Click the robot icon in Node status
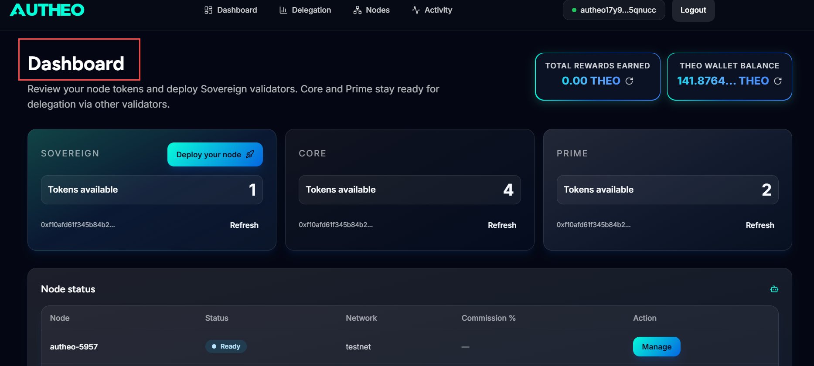Image resolution: width=814 pixels, height=366 pixels. (x=774, y=289)
